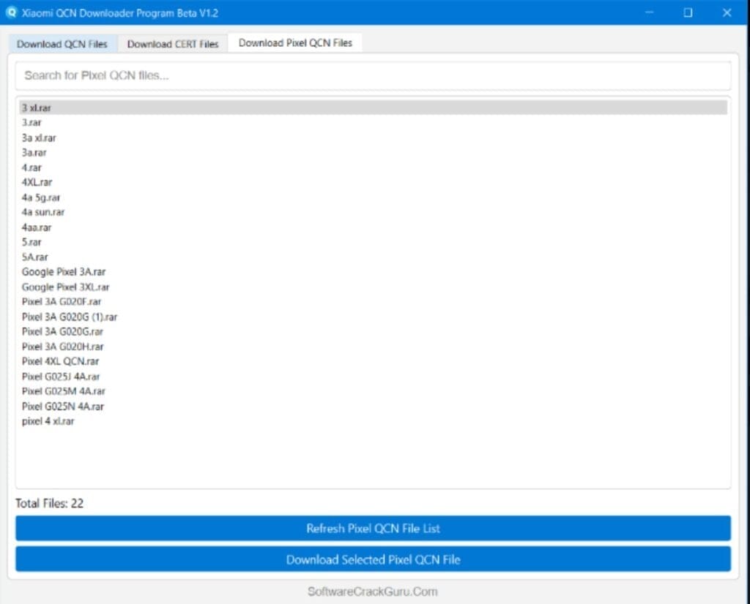Choose the 4a sun.rar file
The width and height of the screenshot is (750, 604).
point(43,212)
